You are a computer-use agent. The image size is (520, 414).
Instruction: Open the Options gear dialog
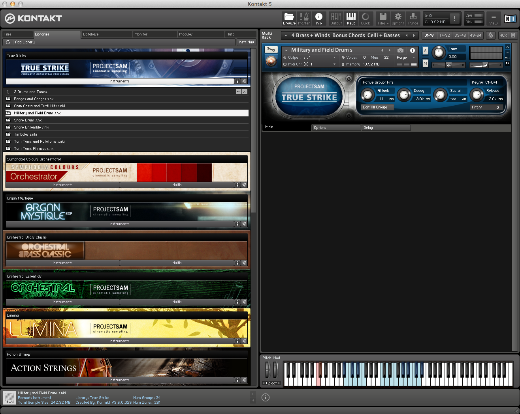(398, 19)
